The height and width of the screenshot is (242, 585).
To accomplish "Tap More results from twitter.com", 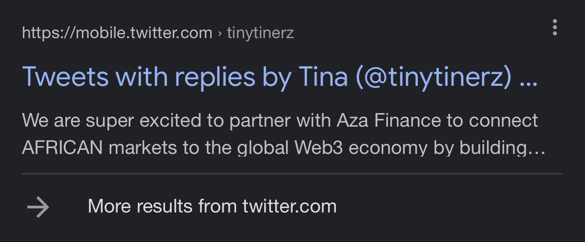I will point(212,207).
